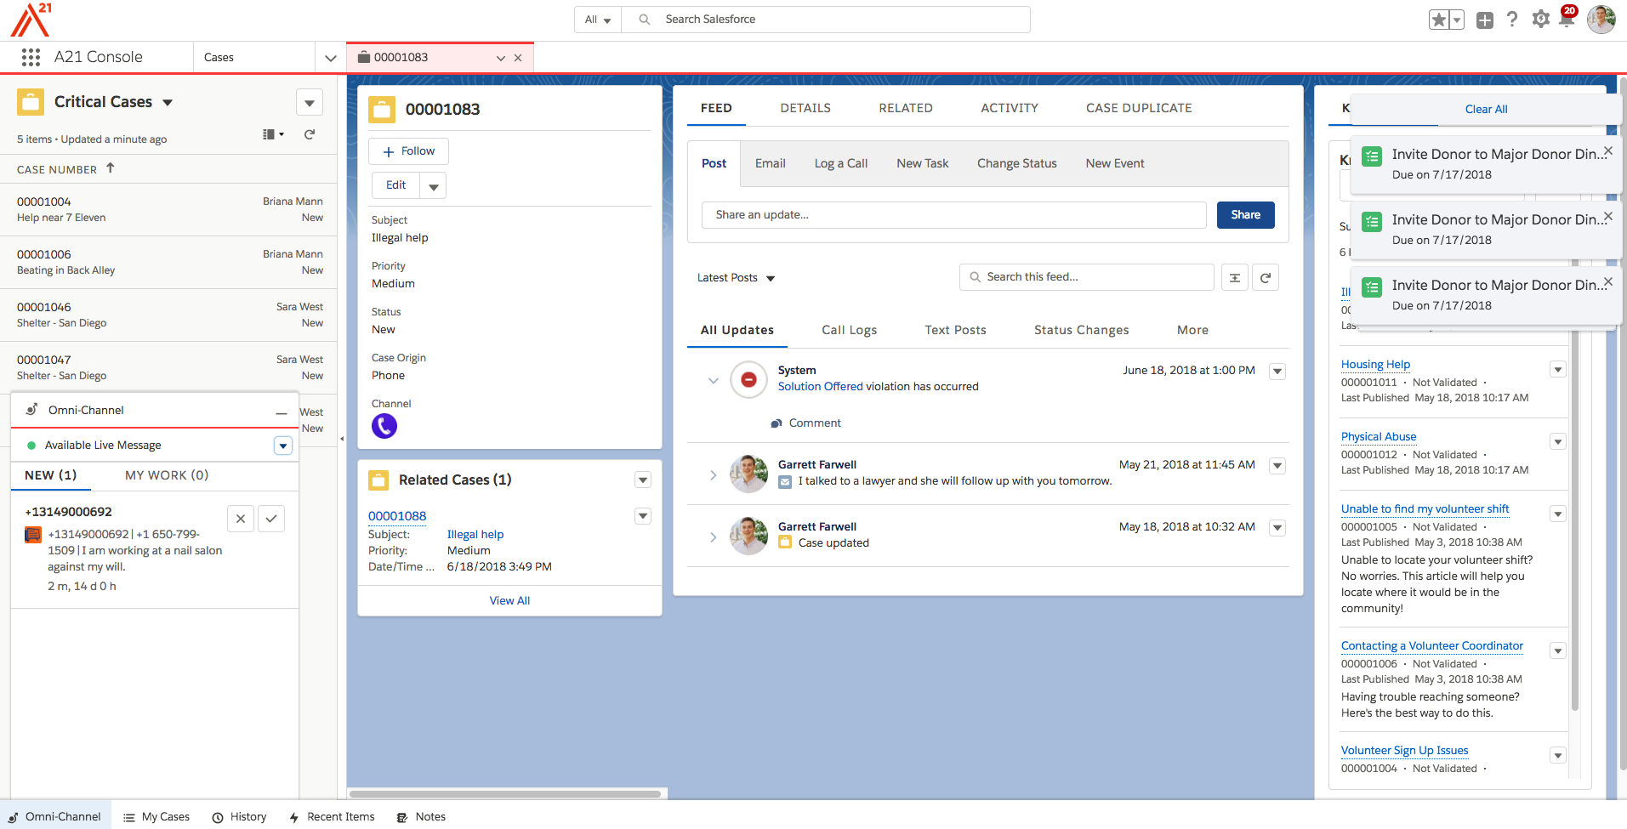Accept the incoming +13149000692 message
The height and width of the screenshot is (829, 1627).
(x=271, y=519)
